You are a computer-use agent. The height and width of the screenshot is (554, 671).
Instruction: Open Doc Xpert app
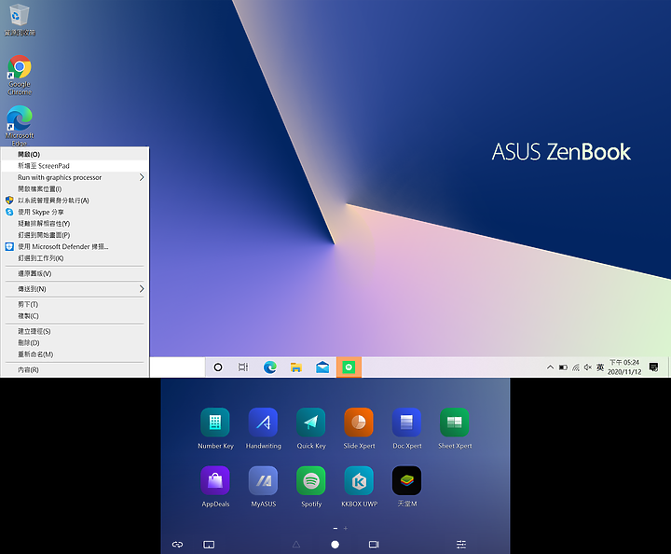coord(406,422)
